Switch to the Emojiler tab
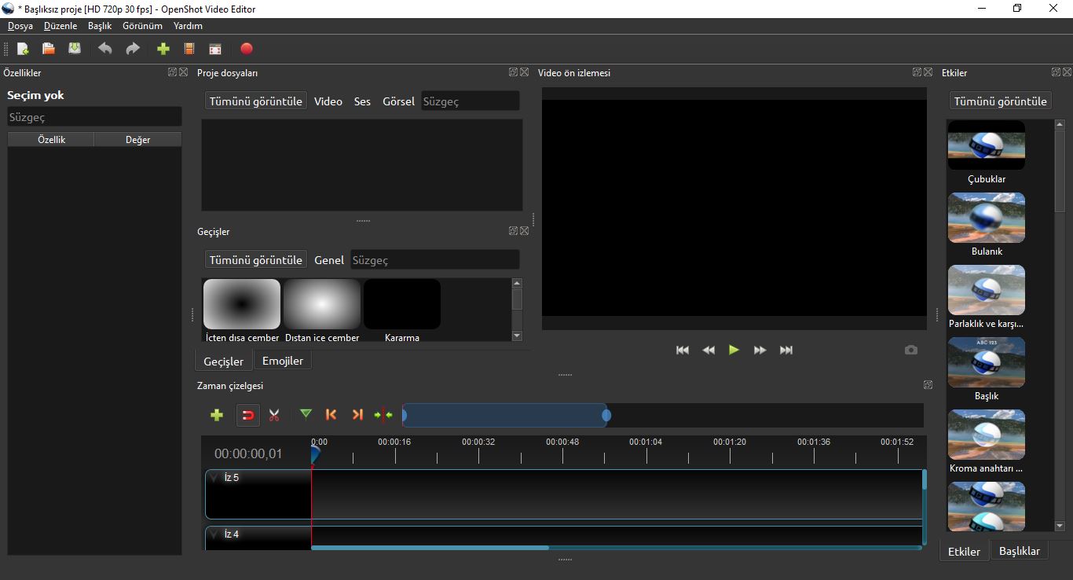1073x580 pixels. (283, 360)
